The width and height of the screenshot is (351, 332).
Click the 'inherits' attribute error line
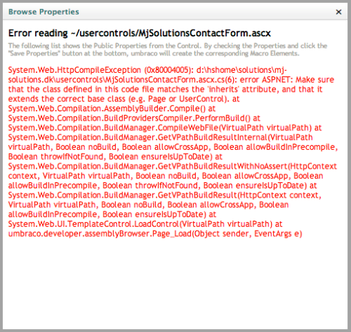(166, 89)
